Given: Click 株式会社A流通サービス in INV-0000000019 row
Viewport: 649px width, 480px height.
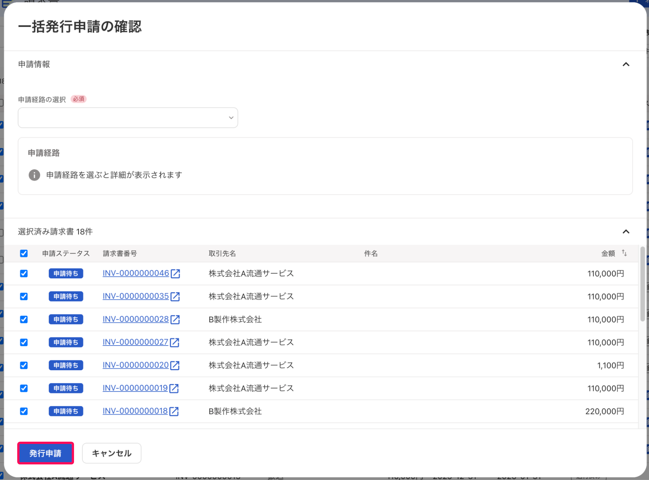Looking at the screenshot, I should tap(251, 388).
